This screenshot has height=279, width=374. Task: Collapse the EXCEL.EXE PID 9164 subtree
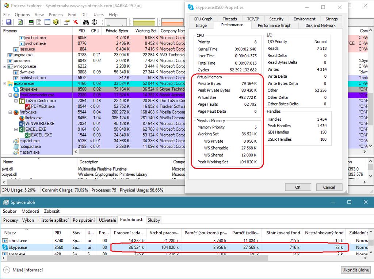[x=16, y=129]
